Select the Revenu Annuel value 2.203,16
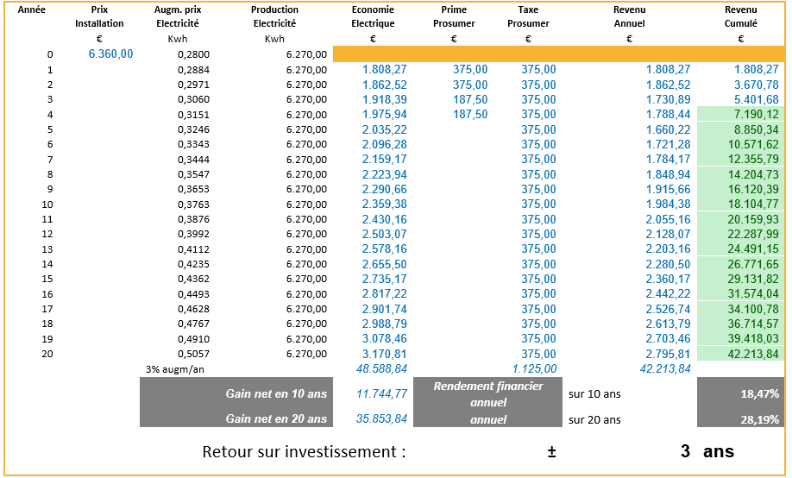Screen dimensions: 792x478 669,249
